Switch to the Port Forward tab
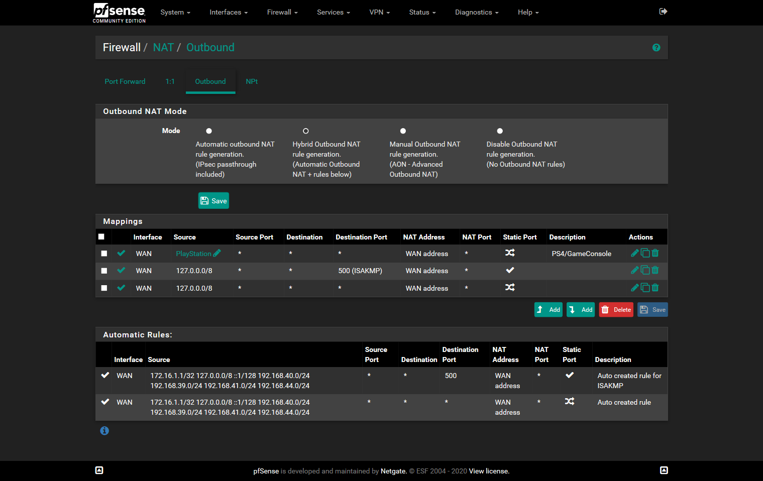The width and height of the screenshot is (763, 481). 125,81
